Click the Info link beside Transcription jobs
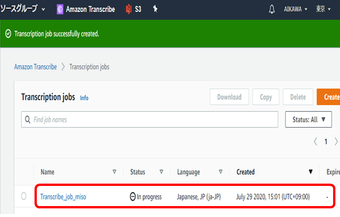 (84, 98)
